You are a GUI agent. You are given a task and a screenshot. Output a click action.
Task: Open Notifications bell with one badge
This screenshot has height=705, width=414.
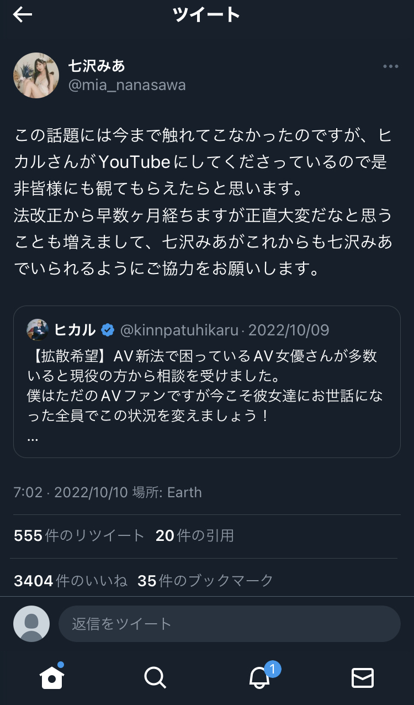259,677
